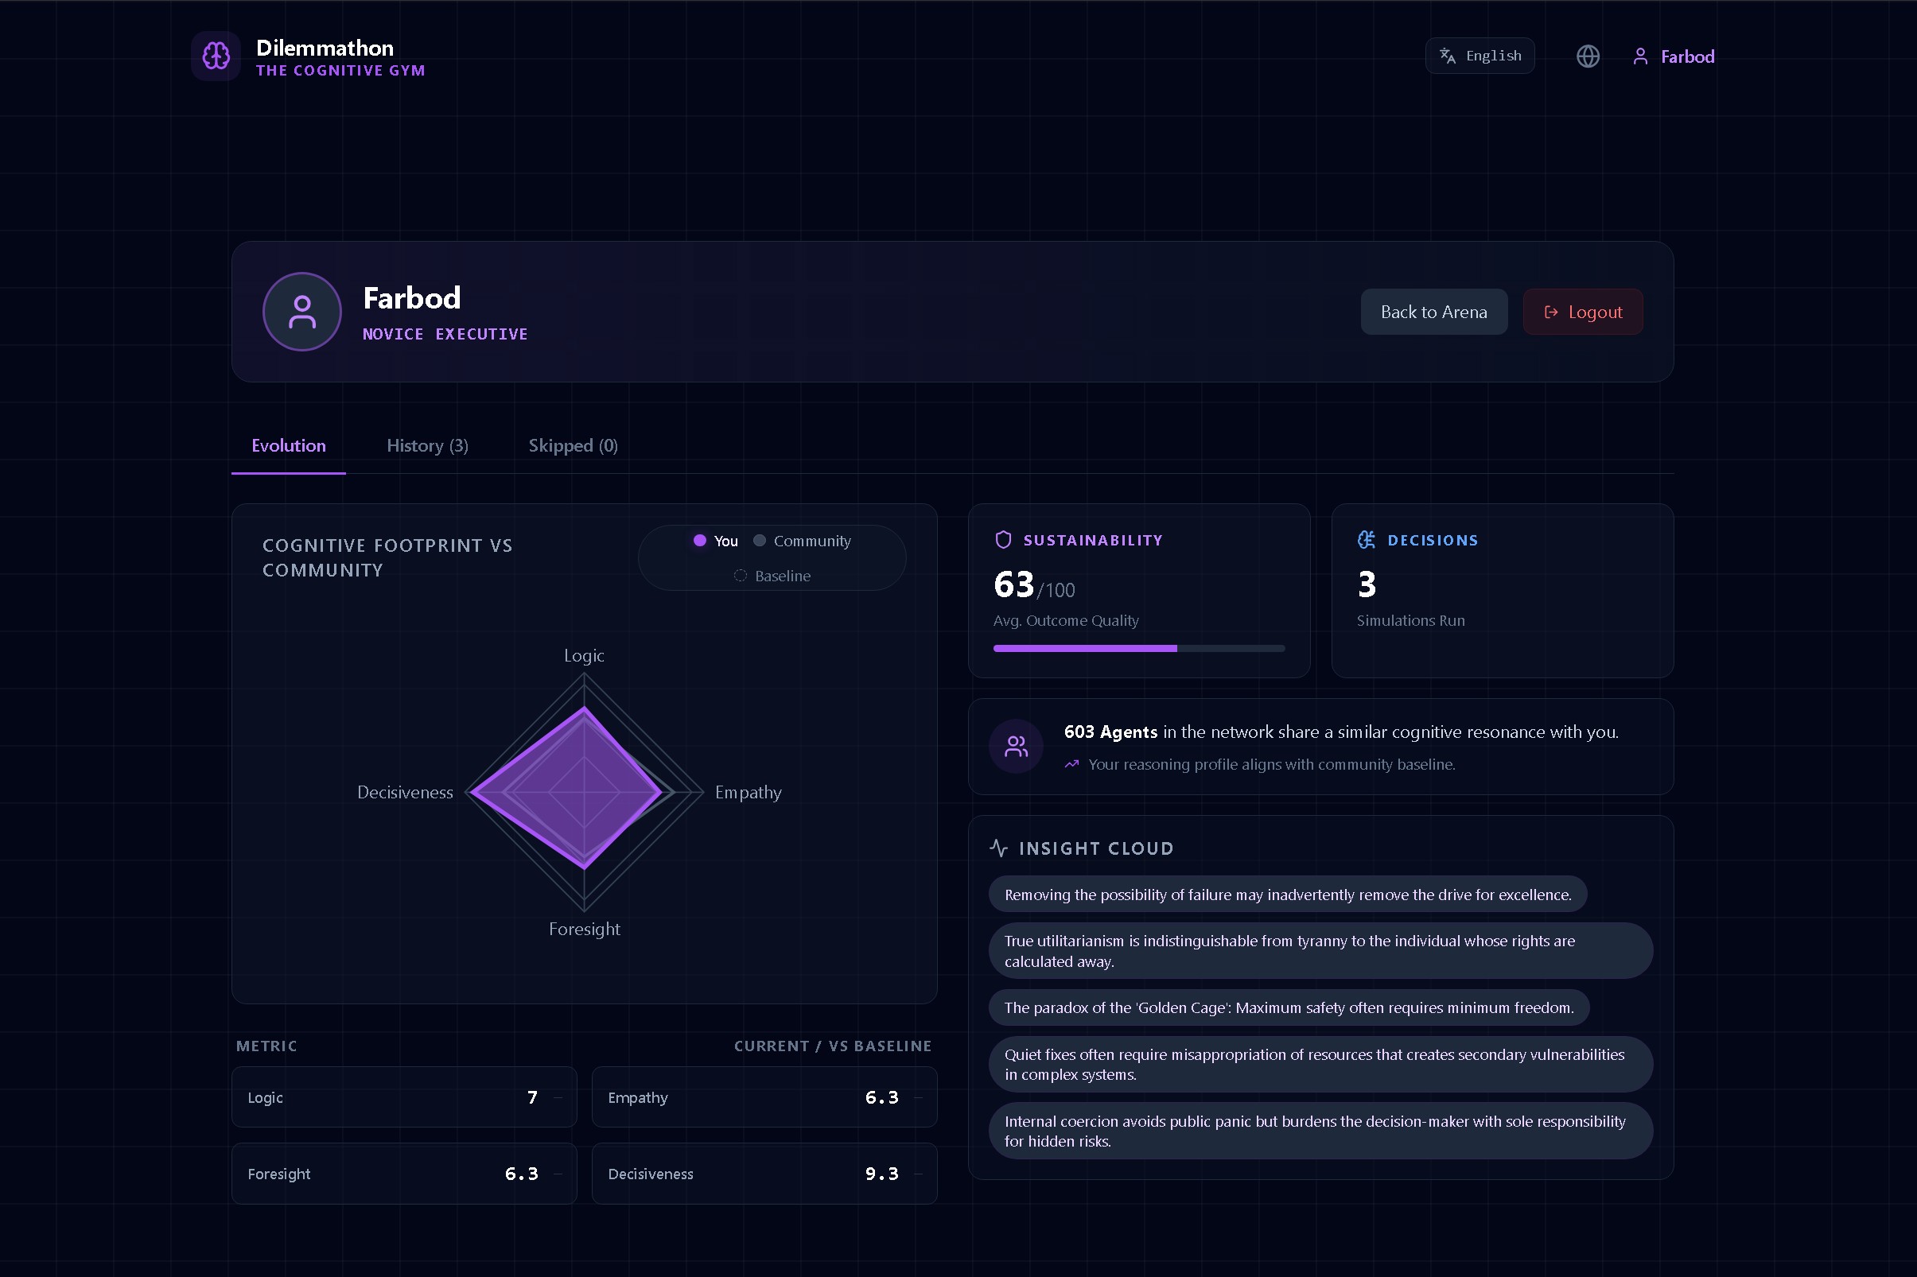Click the globe icon in header
The height and width of the screenshot is (1277, 1917).
click(x=1587, y=56)
